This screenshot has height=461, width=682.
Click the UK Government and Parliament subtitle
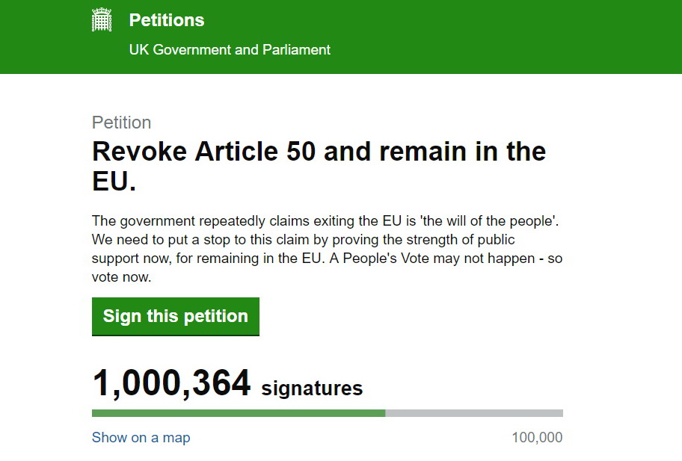tap(230, 50)
